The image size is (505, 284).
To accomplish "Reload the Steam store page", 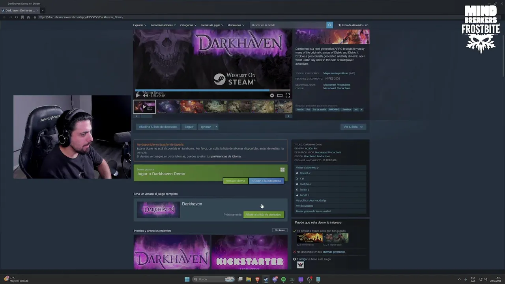I will tap(16, 17).
